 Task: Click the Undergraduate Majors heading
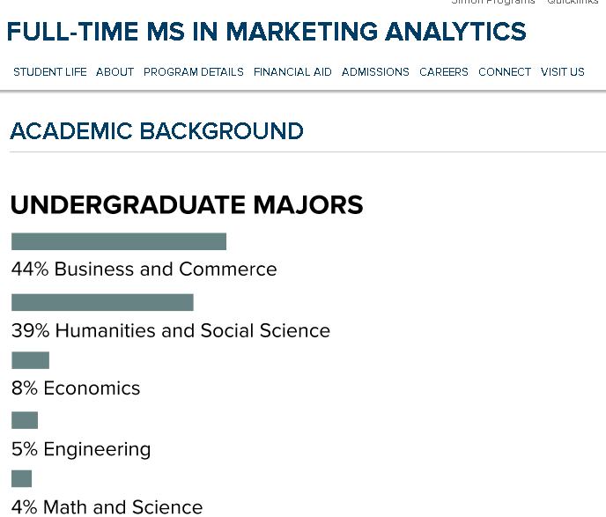click(187, 204)
